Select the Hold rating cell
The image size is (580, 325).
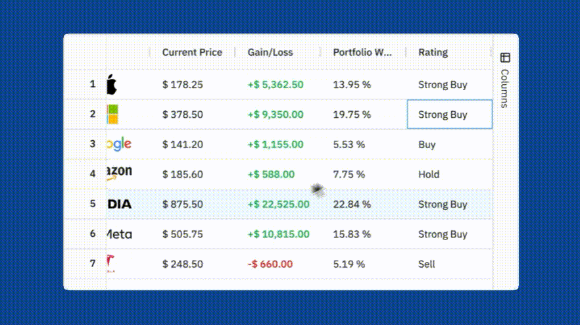429,174
